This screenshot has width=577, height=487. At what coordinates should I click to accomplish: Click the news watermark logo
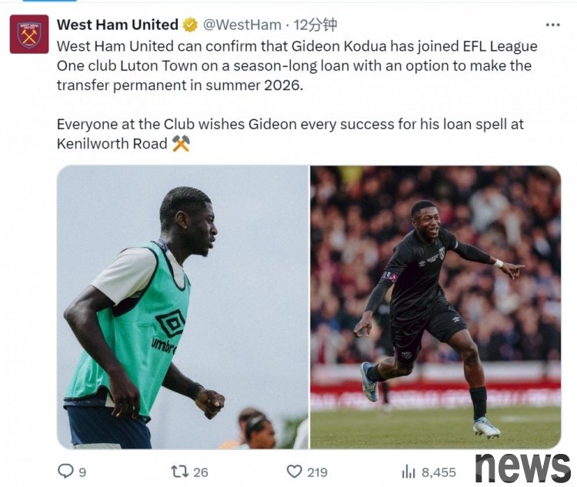523,468
